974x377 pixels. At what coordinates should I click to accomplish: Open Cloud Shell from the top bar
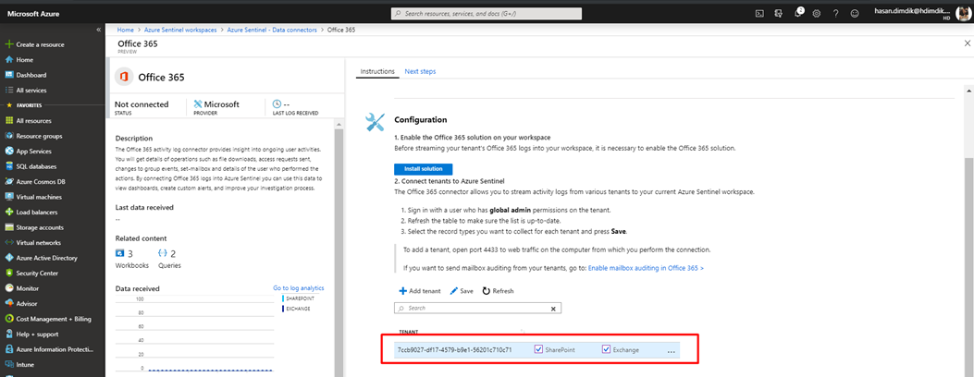[759, 13]
